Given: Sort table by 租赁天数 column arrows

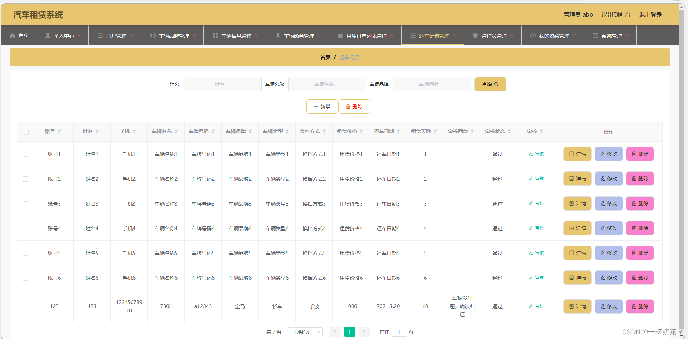Looking at the screenshot, I should tap(435, 132).
